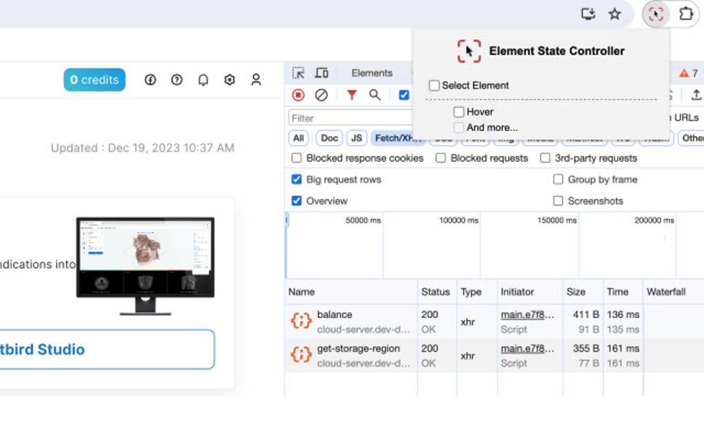This screenshot has width=704, height=440.
Task: Enable the Hover state checkbox
Action: [460, 112]
